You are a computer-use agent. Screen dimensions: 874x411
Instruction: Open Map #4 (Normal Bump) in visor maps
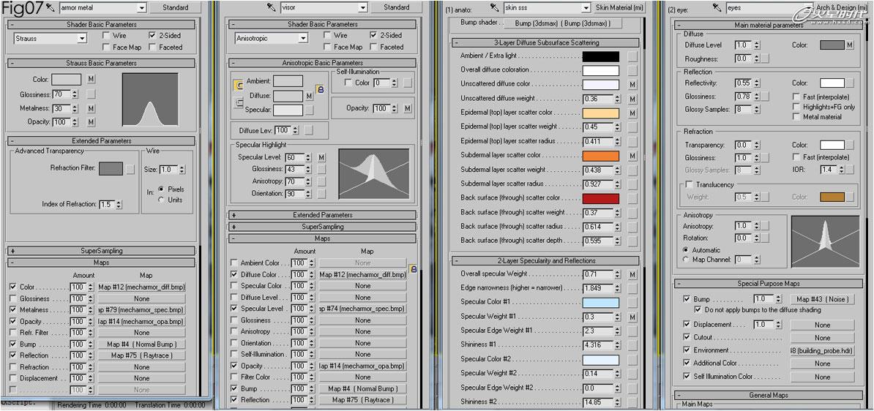(x=363, y=388)
